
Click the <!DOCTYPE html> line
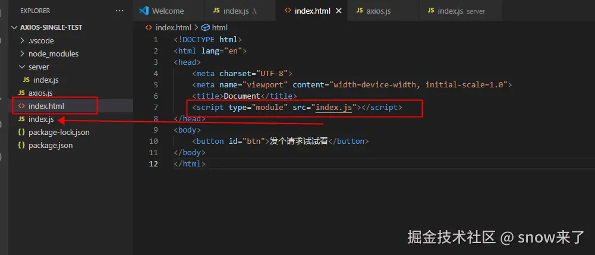pos(208,39)
